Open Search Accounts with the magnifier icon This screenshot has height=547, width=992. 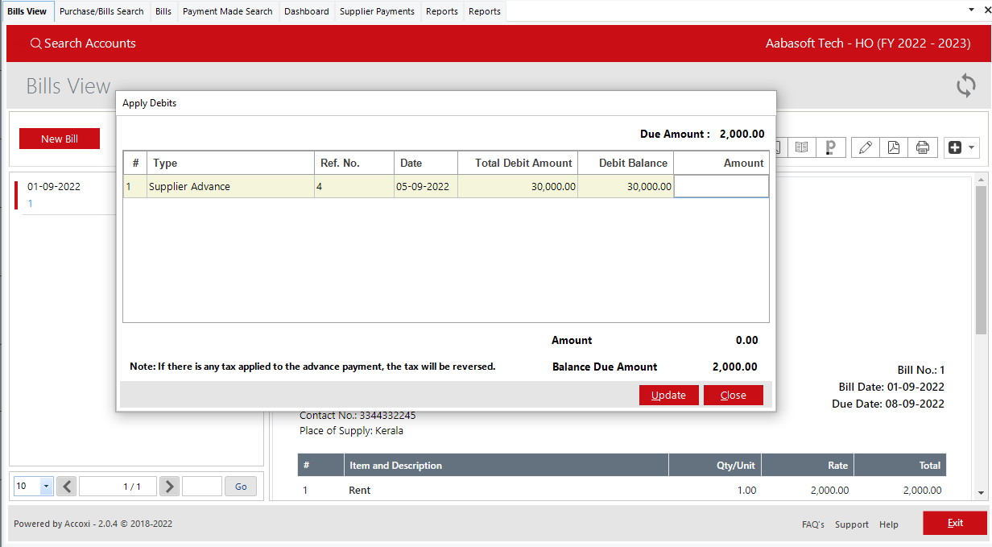(x=35, y=44)
